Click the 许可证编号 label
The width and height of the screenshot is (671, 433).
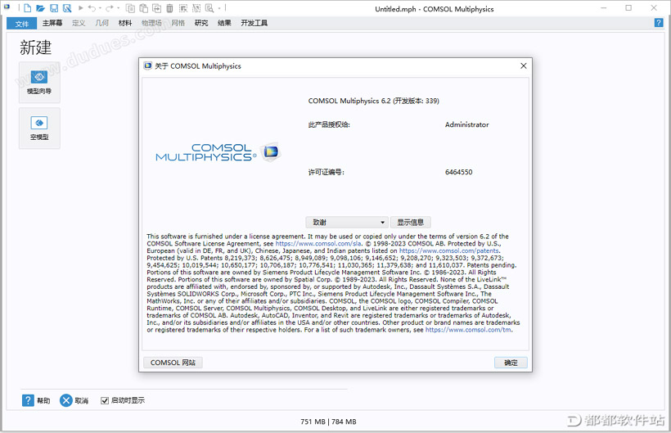[326, 172]
